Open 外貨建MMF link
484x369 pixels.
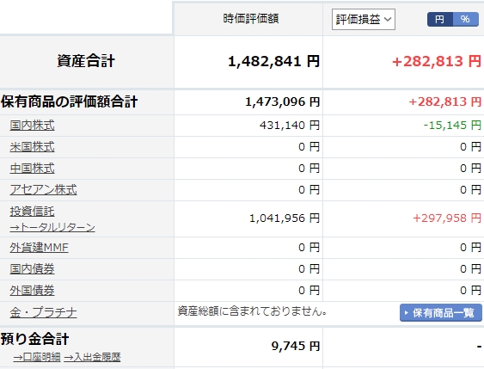click(39, 248)
